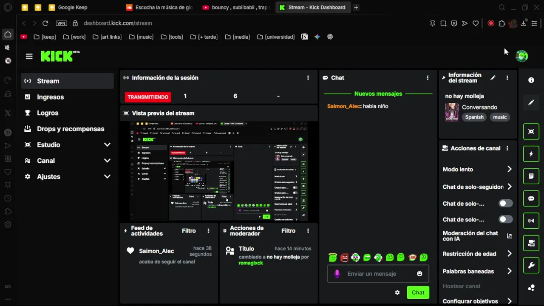This screenshot has width=544, height=306.
Task: Click the document note icon in right toolbar
Action: [531, 176]
